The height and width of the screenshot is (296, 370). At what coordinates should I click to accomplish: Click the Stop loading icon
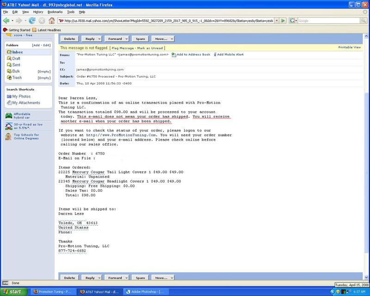[x=42, y=21]
